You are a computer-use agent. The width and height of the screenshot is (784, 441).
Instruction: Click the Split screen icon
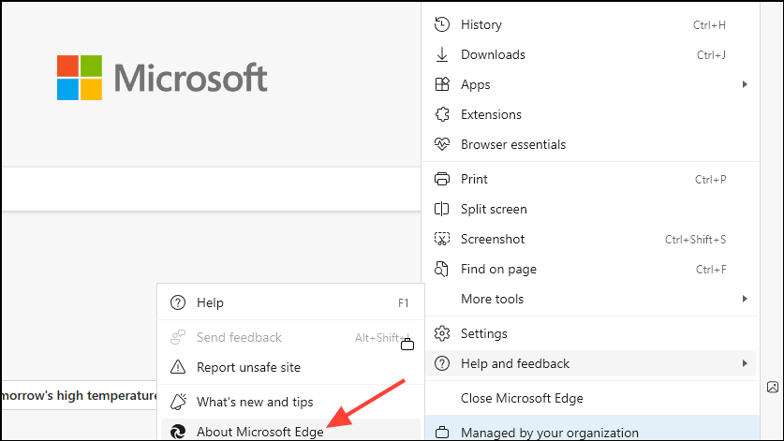(x=443, y=209)
